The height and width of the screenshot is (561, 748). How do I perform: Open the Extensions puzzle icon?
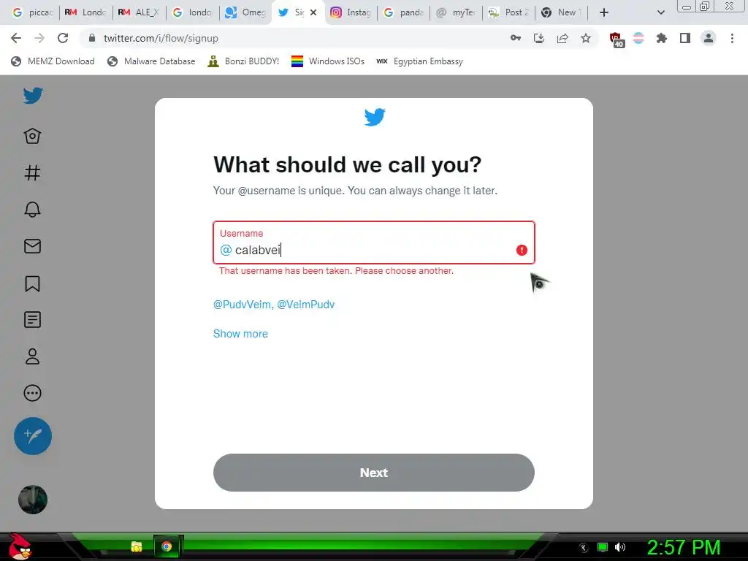click(x=661, y=38)
